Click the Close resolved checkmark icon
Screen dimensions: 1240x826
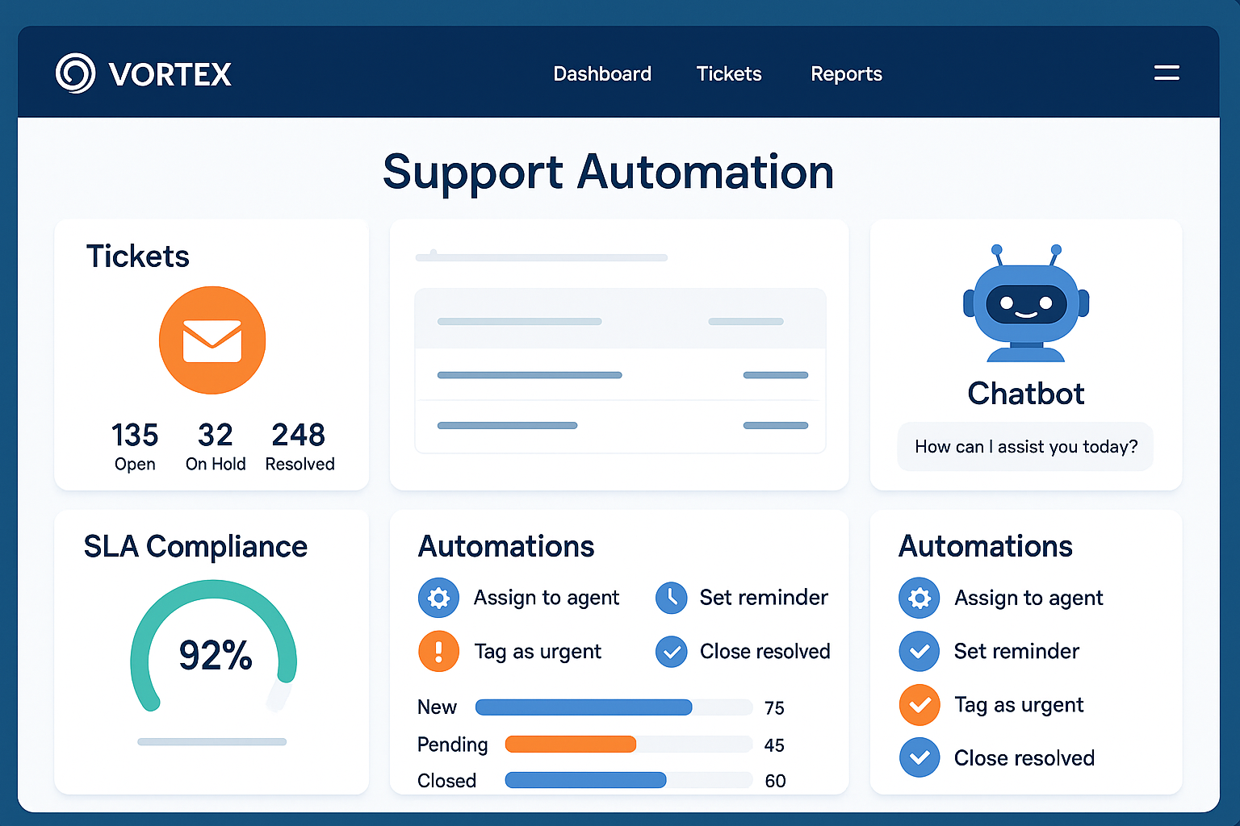[672, 651]
